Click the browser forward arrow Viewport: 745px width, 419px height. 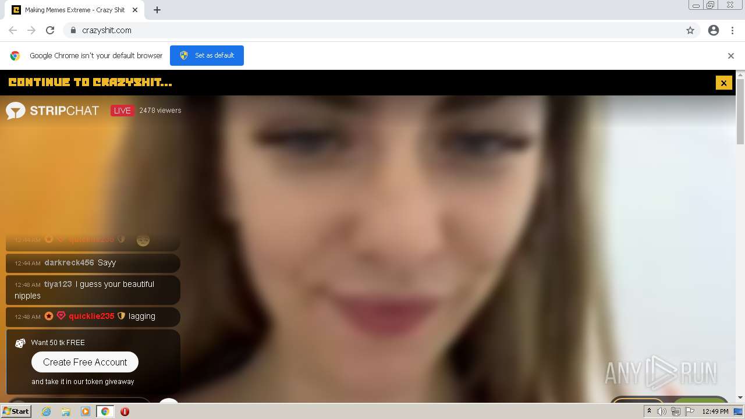[31, 30]
